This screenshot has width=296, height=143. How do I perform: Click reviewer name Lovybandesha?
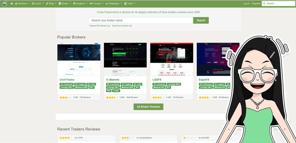tap(146, 138)
